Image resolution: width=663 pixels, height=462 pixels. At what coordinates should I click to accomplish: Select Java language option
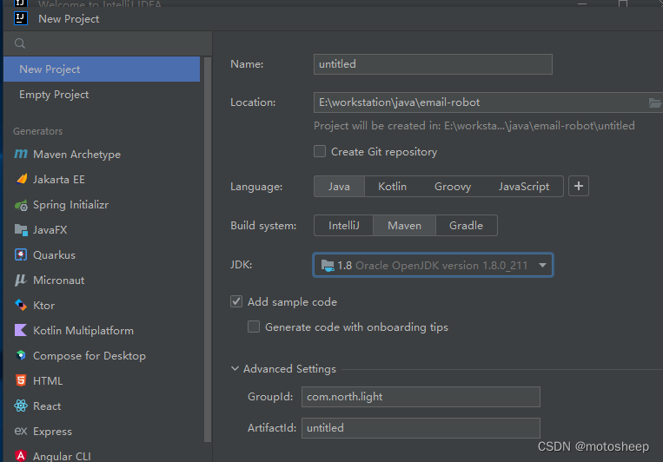pyautogui.click(x=339, y=187)
